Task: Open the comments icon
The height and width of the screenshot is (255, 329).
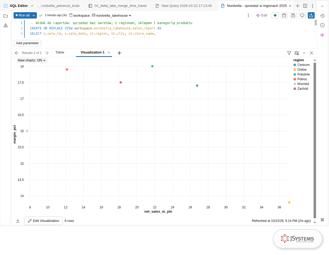Action: click(302, 15)
